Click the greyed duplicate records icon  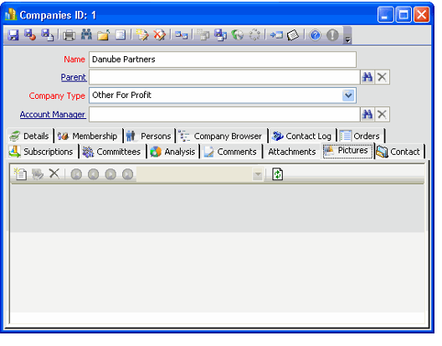click(x=203, y=35)
